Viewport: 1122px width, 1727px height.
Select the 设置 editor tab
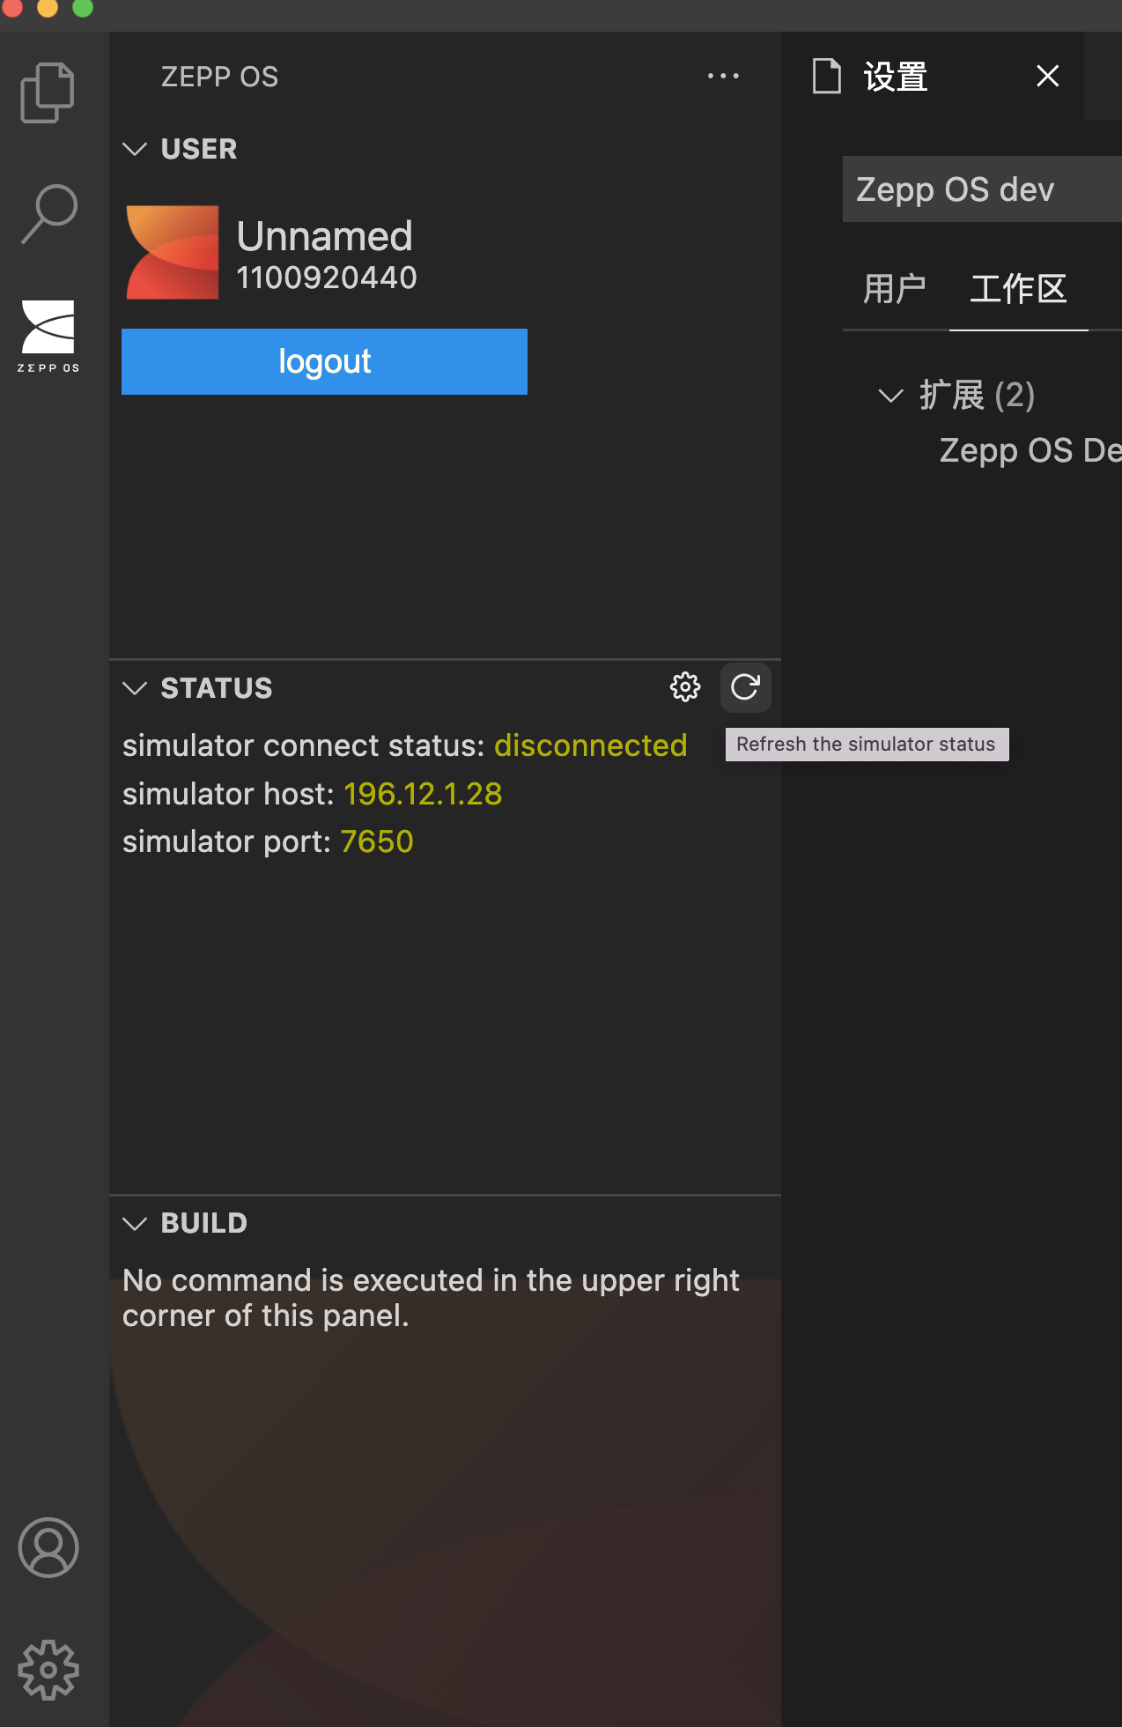895,77
